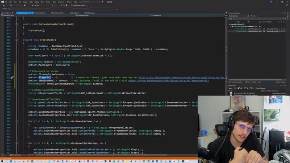Open the Assembly-CSharp project navigation dropdown
The width and height of the screenshot is (290, 163).
tap(38, 15)
